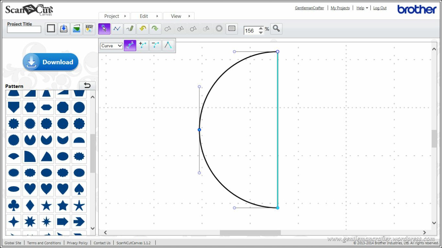This screenshot has height=248, width=442.
Task: Open the Curve segment type dropdown
Action: [x=111, y=46]
